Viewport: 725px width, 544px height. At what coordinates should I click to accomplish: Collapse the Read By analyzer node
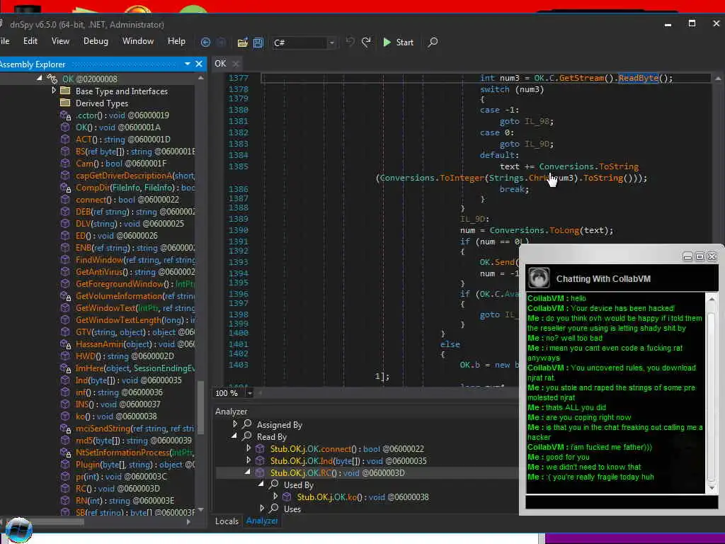pos(234,436)
